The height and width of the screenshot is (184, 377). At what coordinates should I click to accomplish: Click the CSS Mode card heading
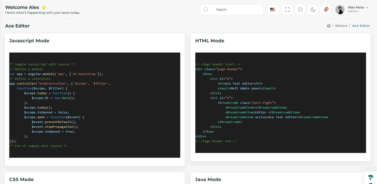[21, 179]
